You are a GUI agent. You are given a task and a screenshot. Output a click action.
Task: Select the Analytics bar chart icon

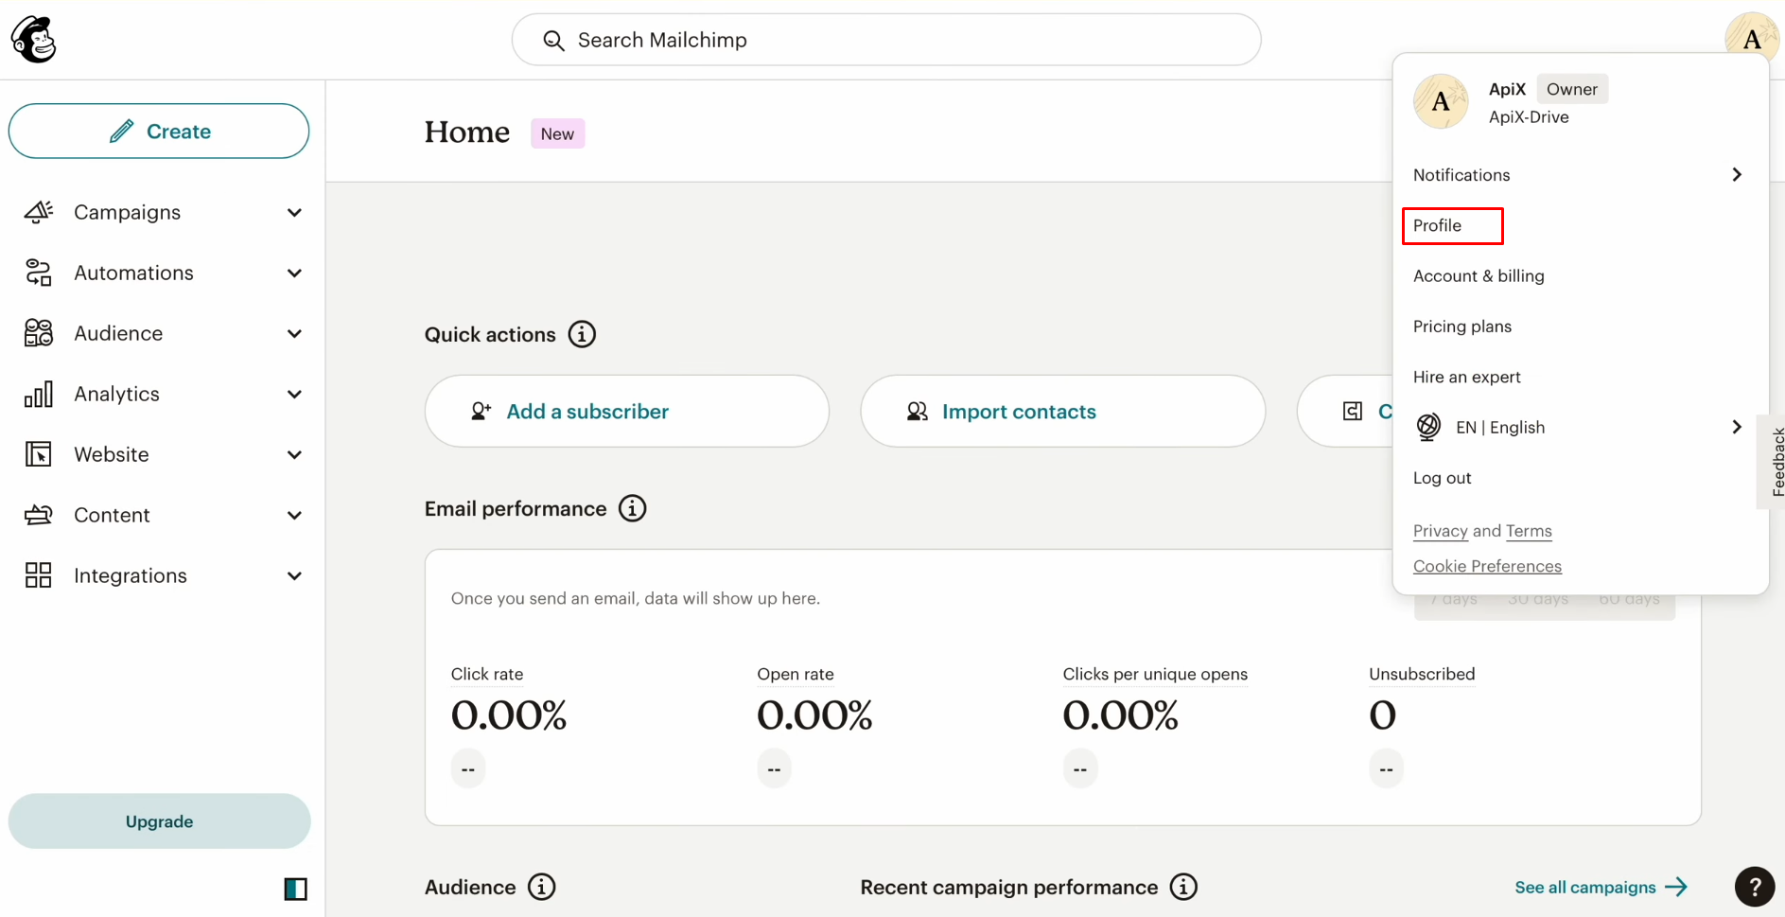click(x=38, y=394)
